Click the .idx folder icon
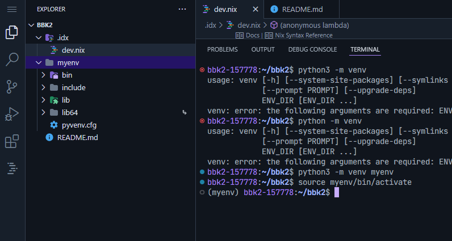The height and width of the screenshot is (241, 452). click(49, 38)
